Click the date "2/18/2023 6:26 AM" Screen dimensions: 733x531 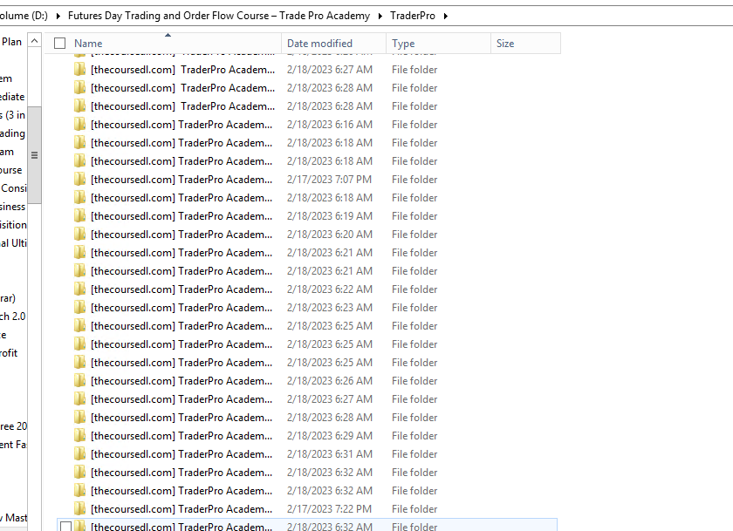pyautogui.click(x=330, y=381)
